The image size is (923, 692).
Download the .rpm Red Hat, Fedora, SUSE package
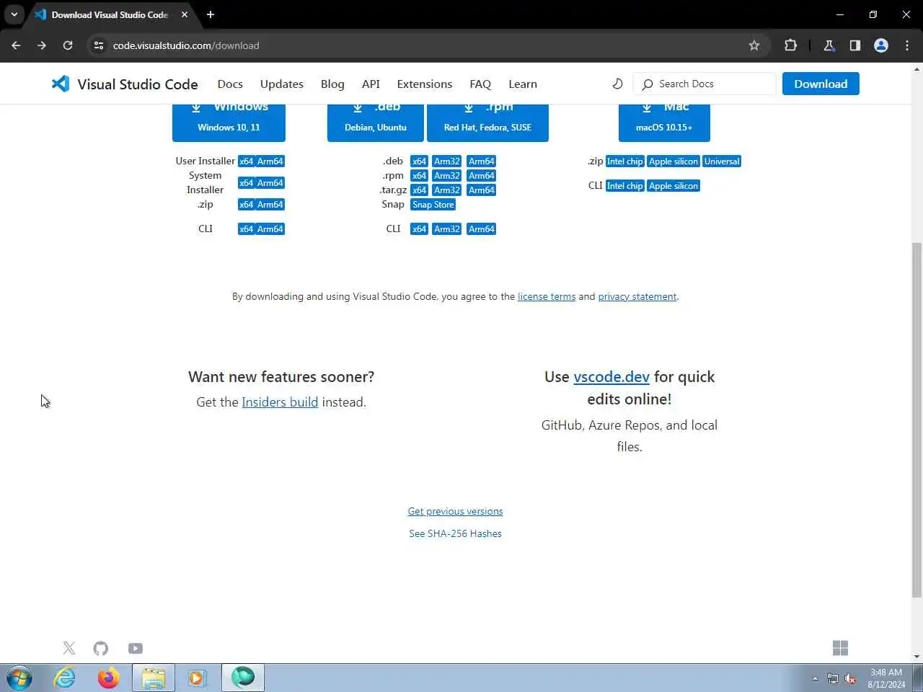click(x=487, y=123)
